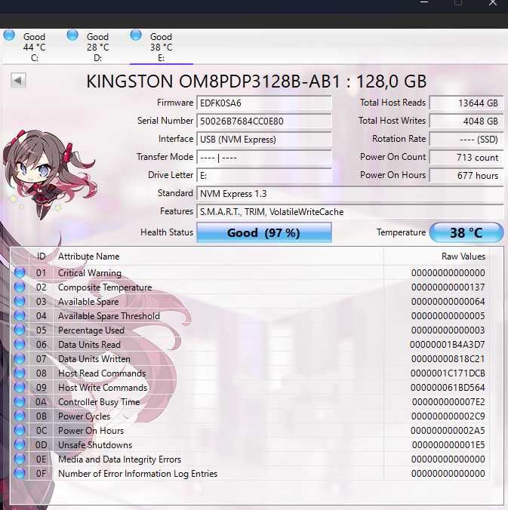Click raw value 00000001B4A3D7
This screenshot has width=508, height=510.
pyautogui.click(x=448, y=345)
